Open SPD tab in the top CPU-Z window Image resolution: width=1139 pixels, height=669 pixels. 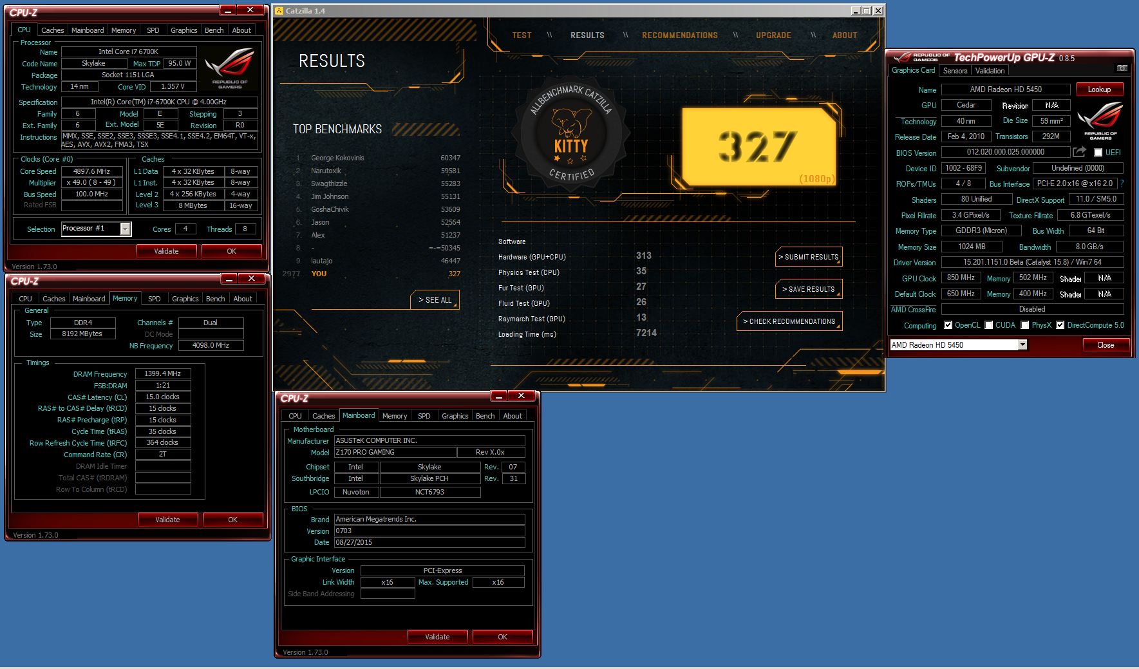point(153,30)
